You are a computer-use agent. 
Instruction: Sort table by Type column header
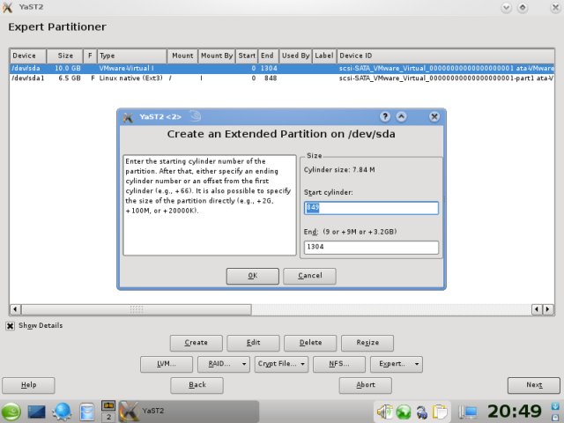(132, 56)
